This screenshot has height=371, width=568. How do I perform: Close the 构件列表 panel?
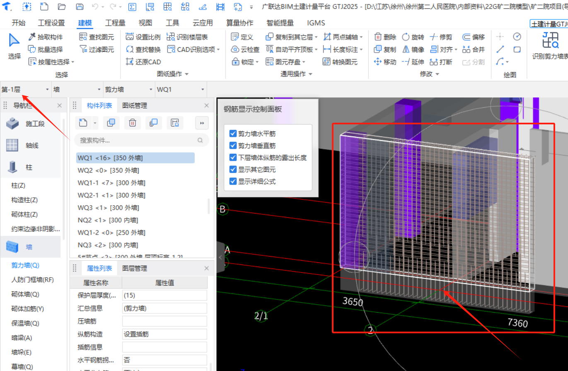(207, 106)
